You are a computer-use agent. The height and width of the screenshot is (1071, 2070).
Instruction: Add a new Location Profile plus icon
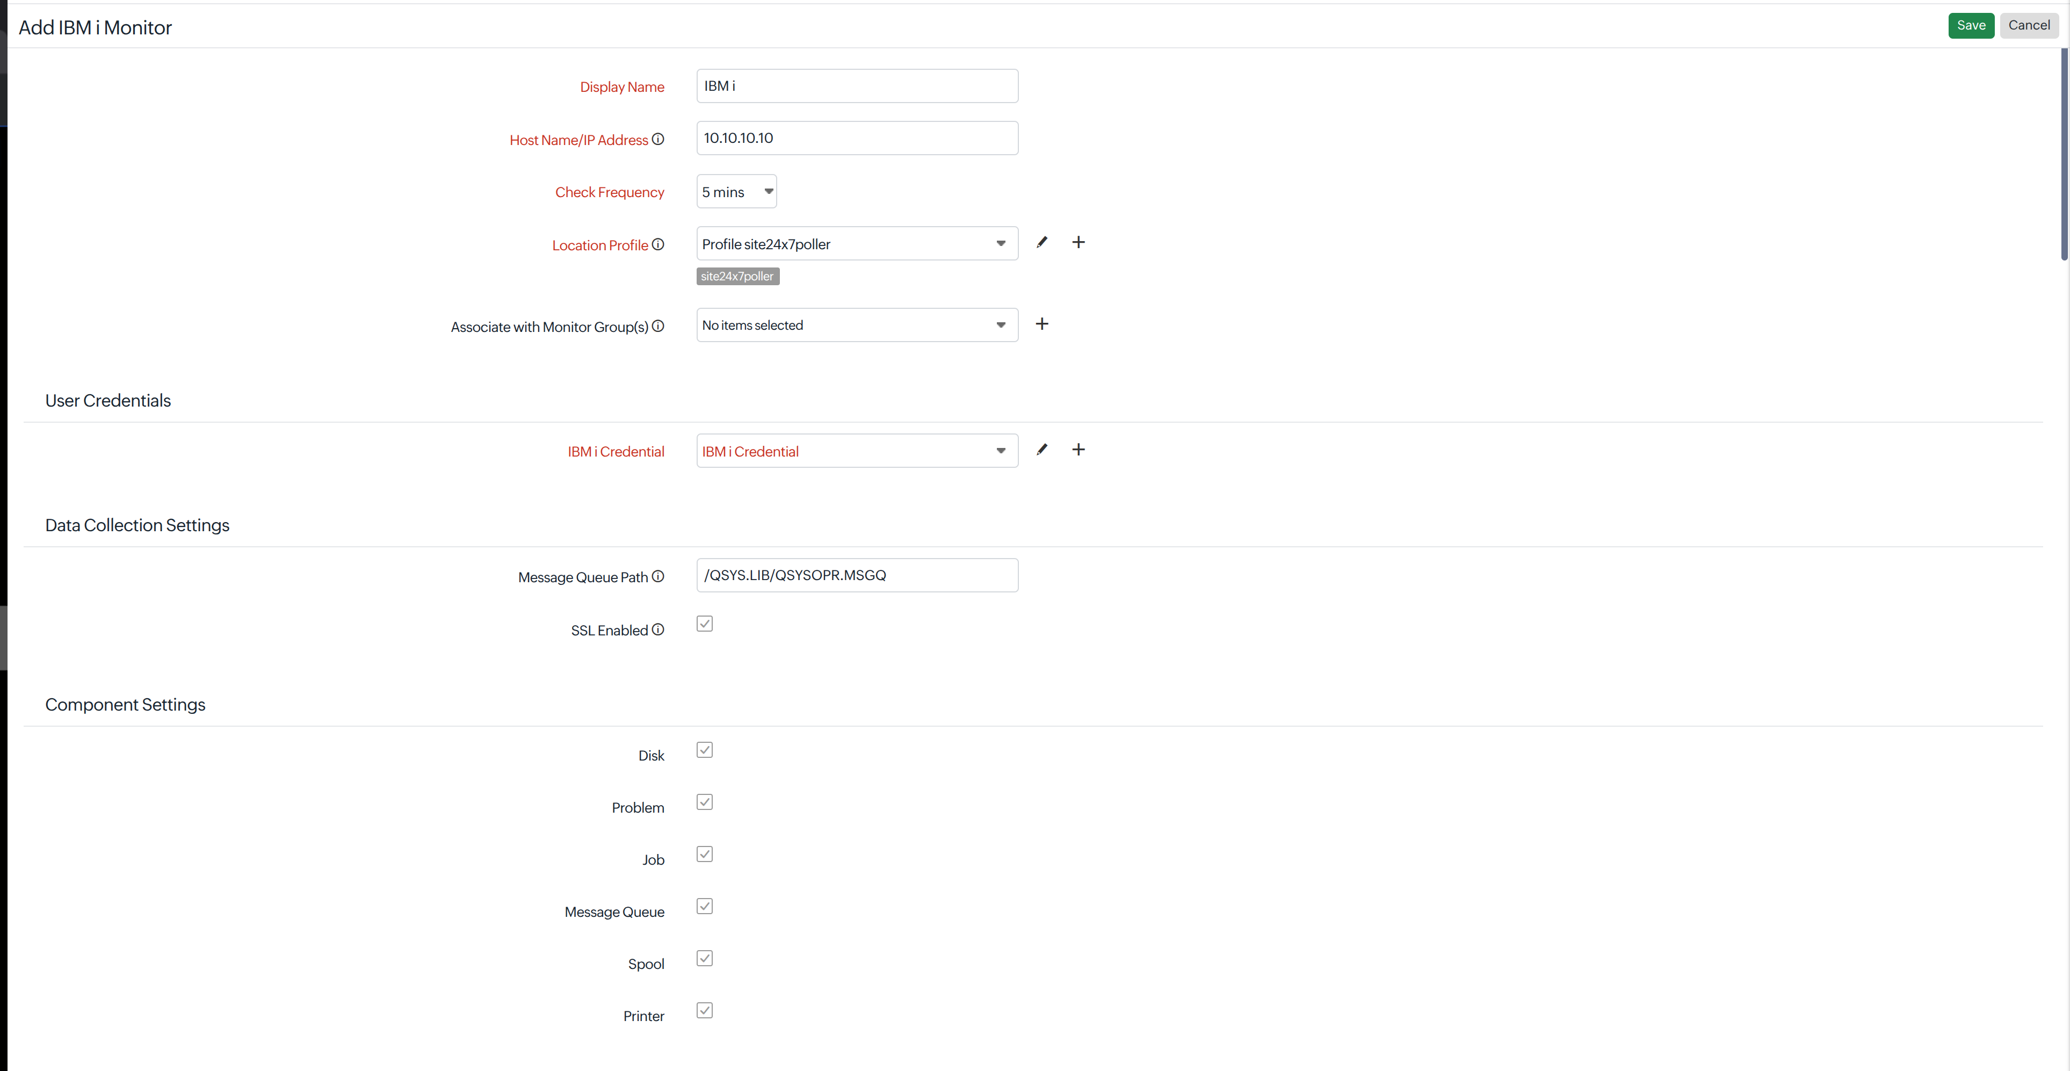[x=1079, y=243]
